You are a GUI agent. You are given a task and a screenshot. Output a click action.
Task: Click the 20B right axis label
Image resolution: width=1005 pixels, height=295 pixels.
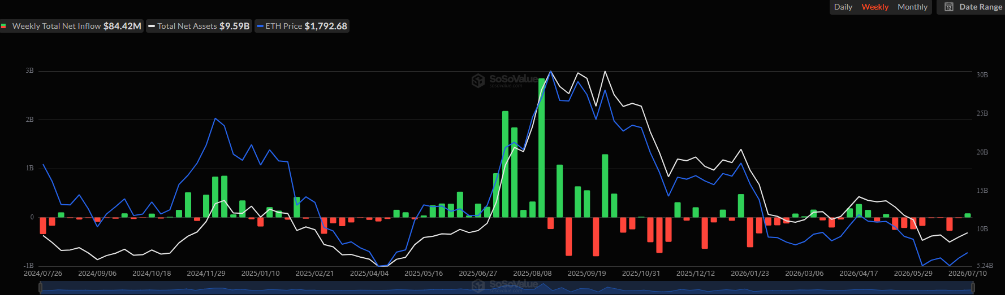click(x=982, y=152)
